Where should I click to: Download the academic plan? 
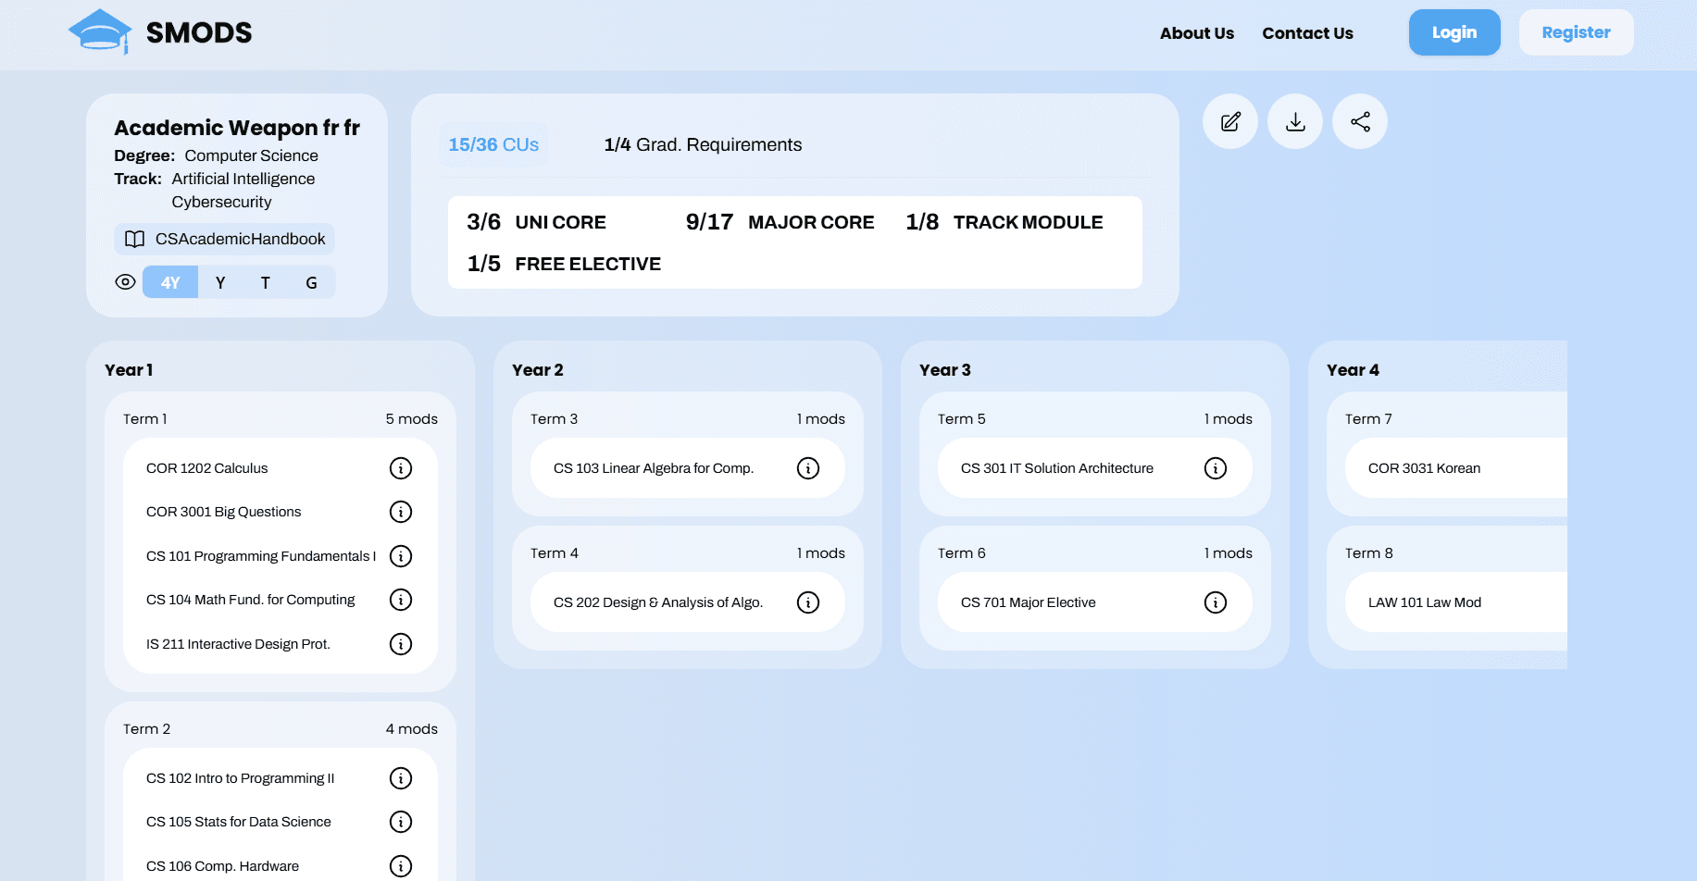1294,121
